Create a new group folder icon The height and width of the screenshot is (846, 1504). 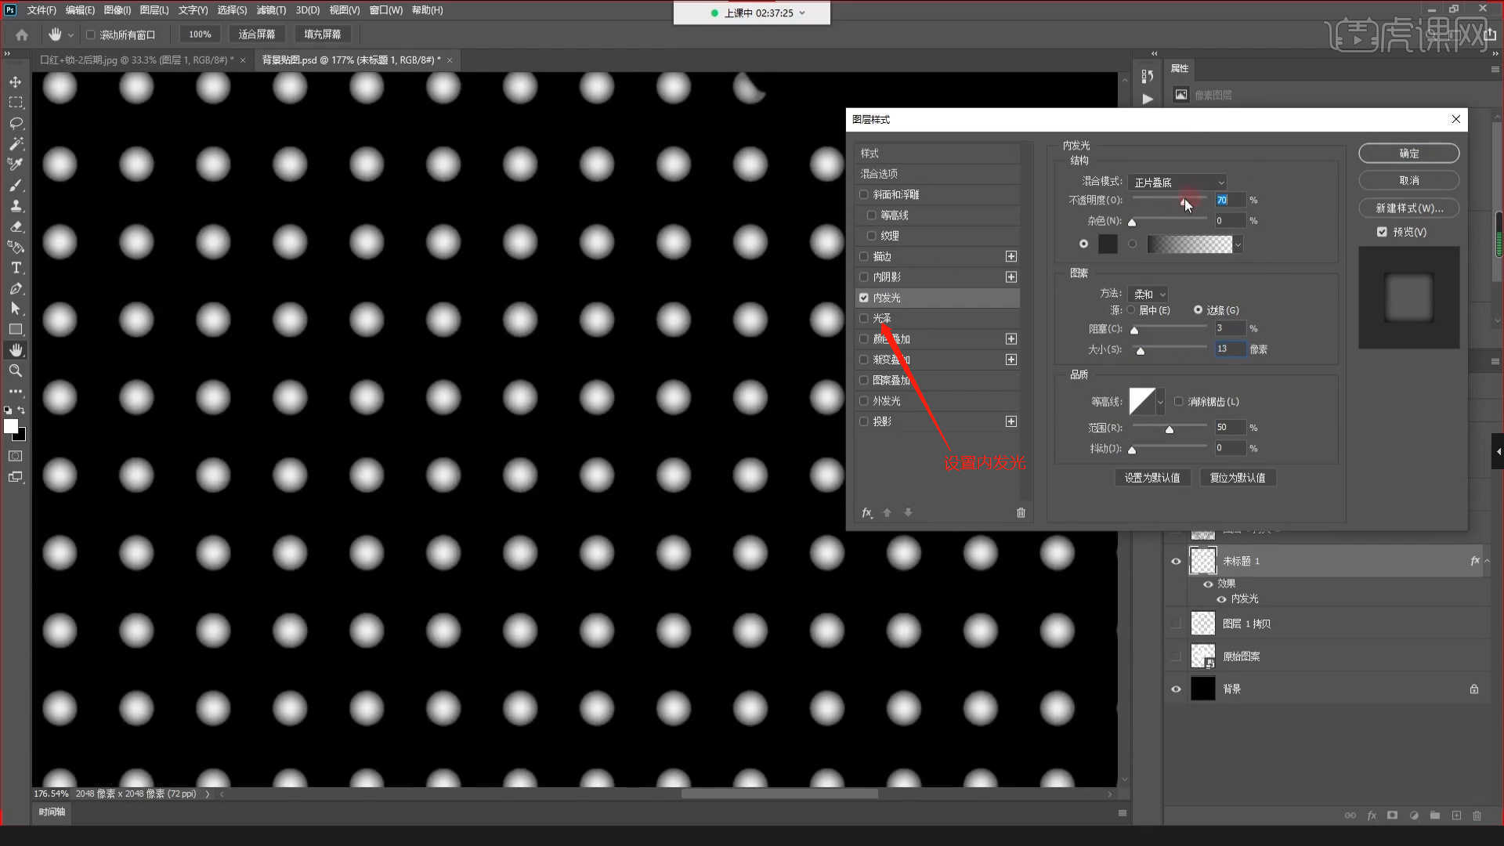[1435, 815]
